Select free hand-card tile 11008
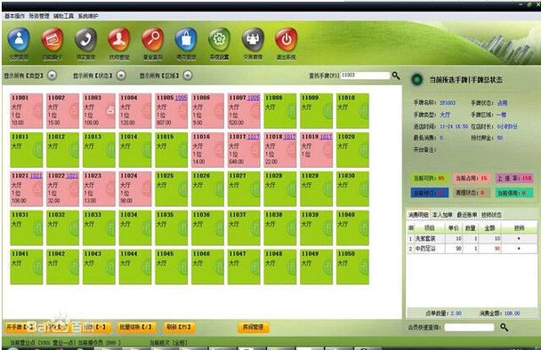The height and width of the screenshot is (350, 541). (280, 111)
